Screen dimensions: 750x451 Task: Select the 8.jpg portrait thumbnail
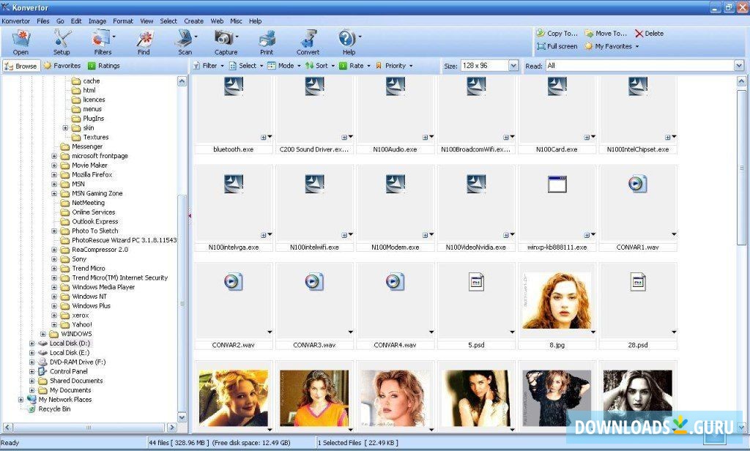[x=557, y=300]
